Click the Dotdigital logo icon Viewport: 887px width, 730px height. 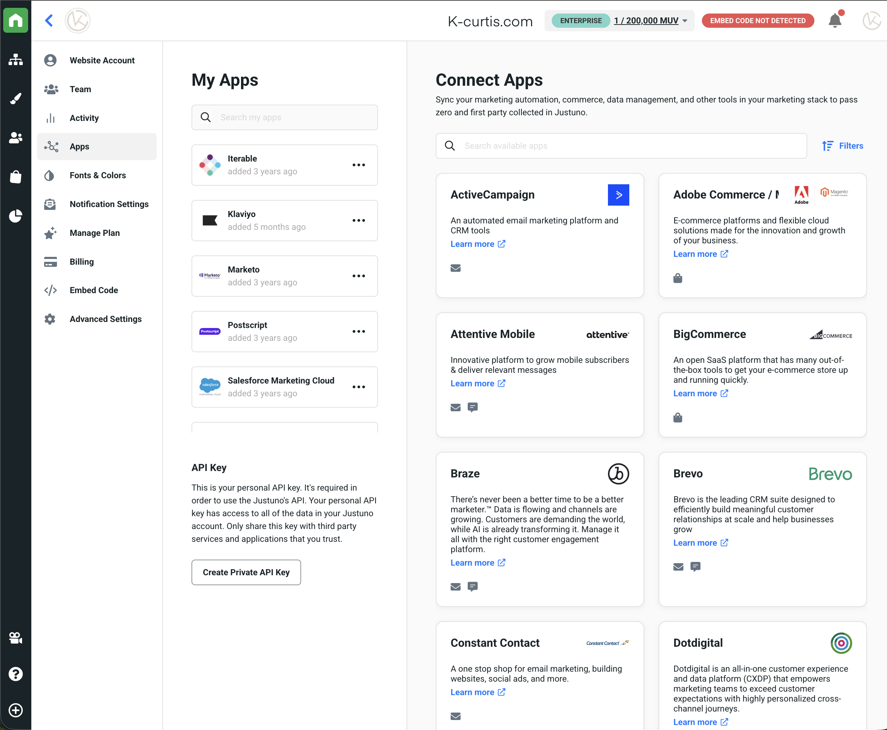pos(841,643)
